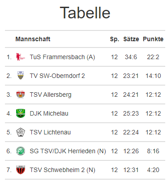Click the TV SW-Oberndorf 2 crest icon
Viewport: 167px width, 181px height.
click(x=21, y=75)
